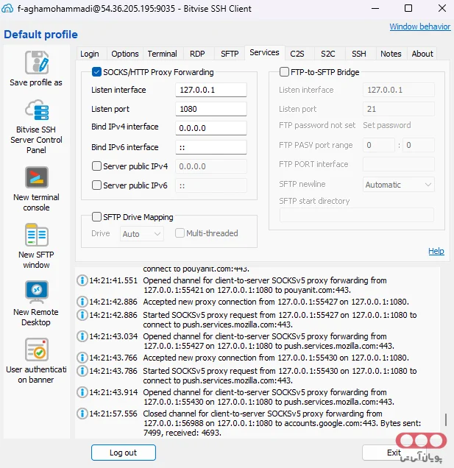Viewport: 454px width, 468px height.
Task: Open the Drive Auto dropdown
Action: [142, 234]
